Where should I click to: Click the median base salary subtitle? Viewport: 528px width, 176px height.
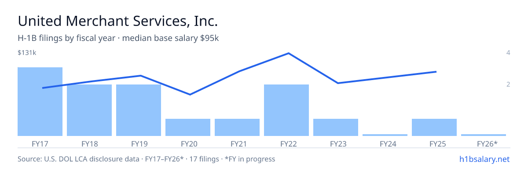(x=118, y=38)
